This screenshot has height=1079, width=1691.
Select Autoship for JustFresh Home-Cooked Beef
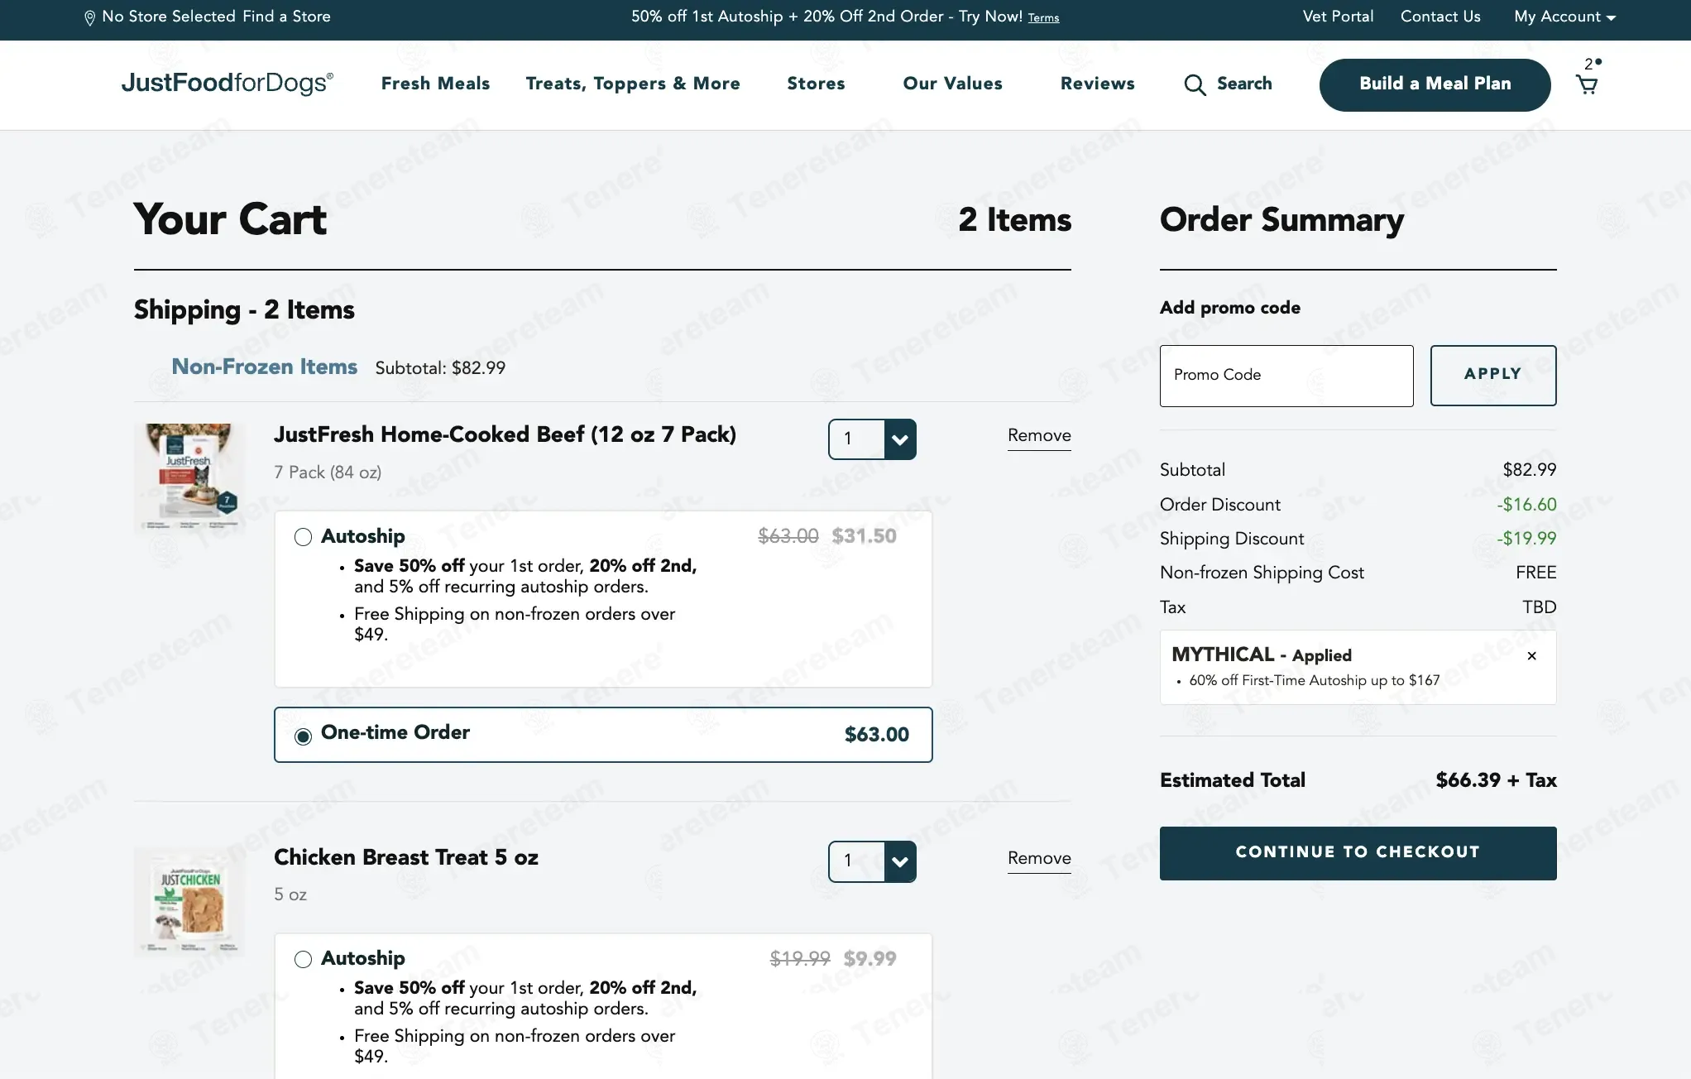coord(303,537)
